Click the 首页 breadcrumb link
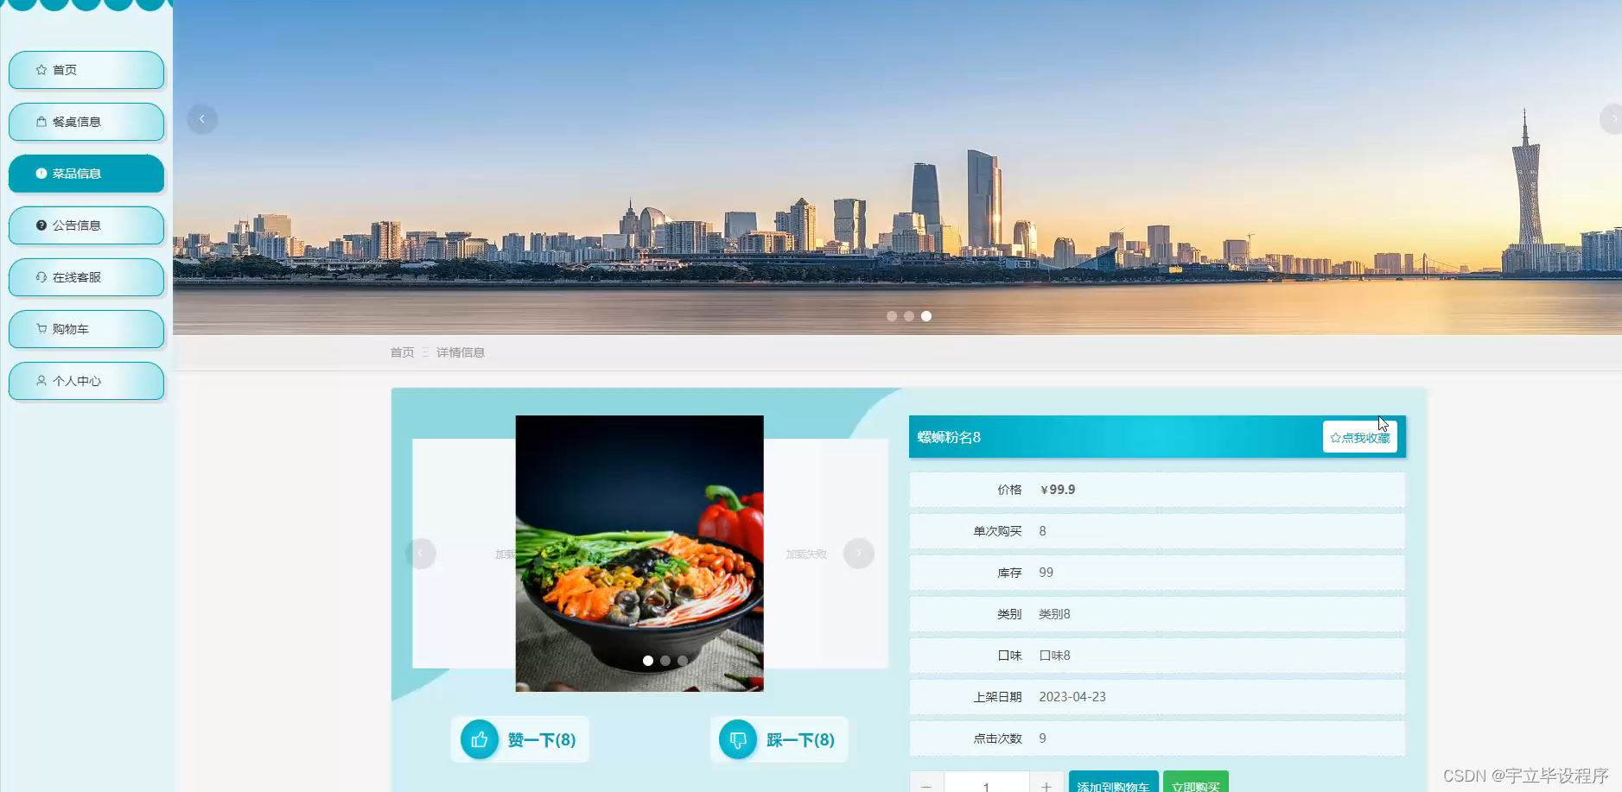The height and width of the screenshot is (792, 1622). [402, 352]
